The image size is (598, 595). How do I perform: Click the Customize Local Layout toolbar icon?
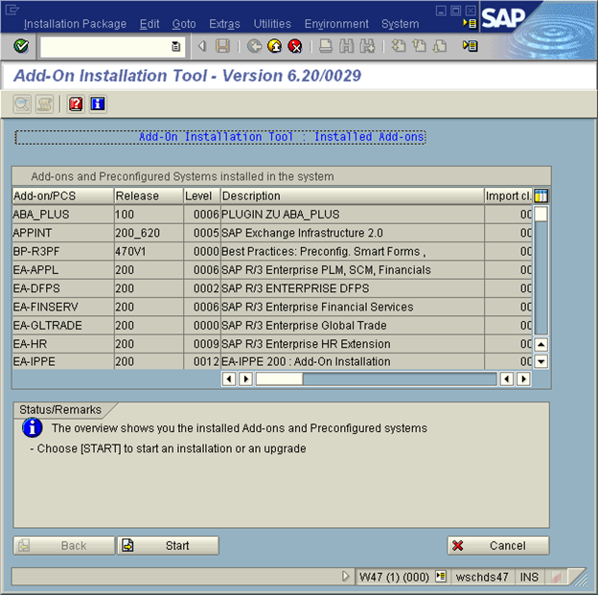tap(470, 46)
